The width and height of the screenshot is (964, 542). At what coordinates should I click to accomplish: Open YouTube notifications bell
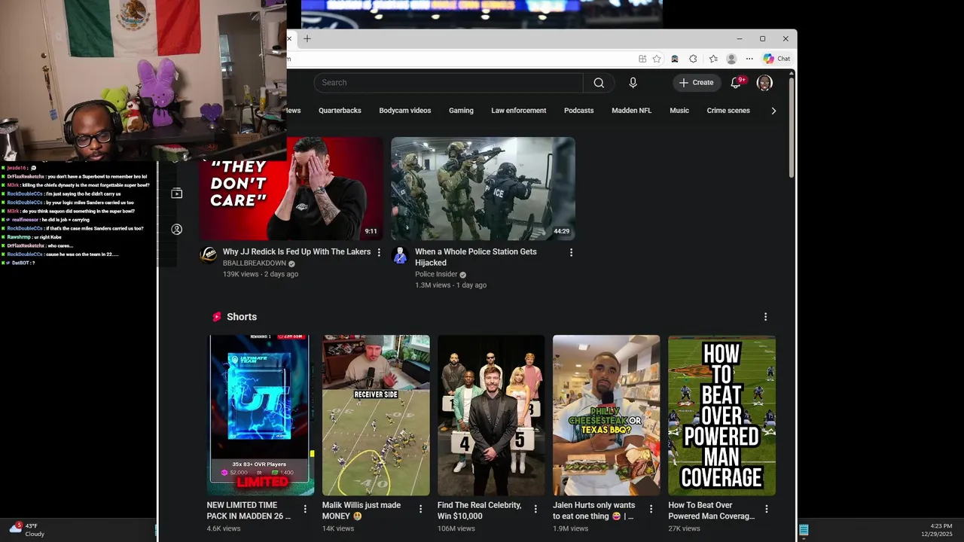click(x=736, y=83)
